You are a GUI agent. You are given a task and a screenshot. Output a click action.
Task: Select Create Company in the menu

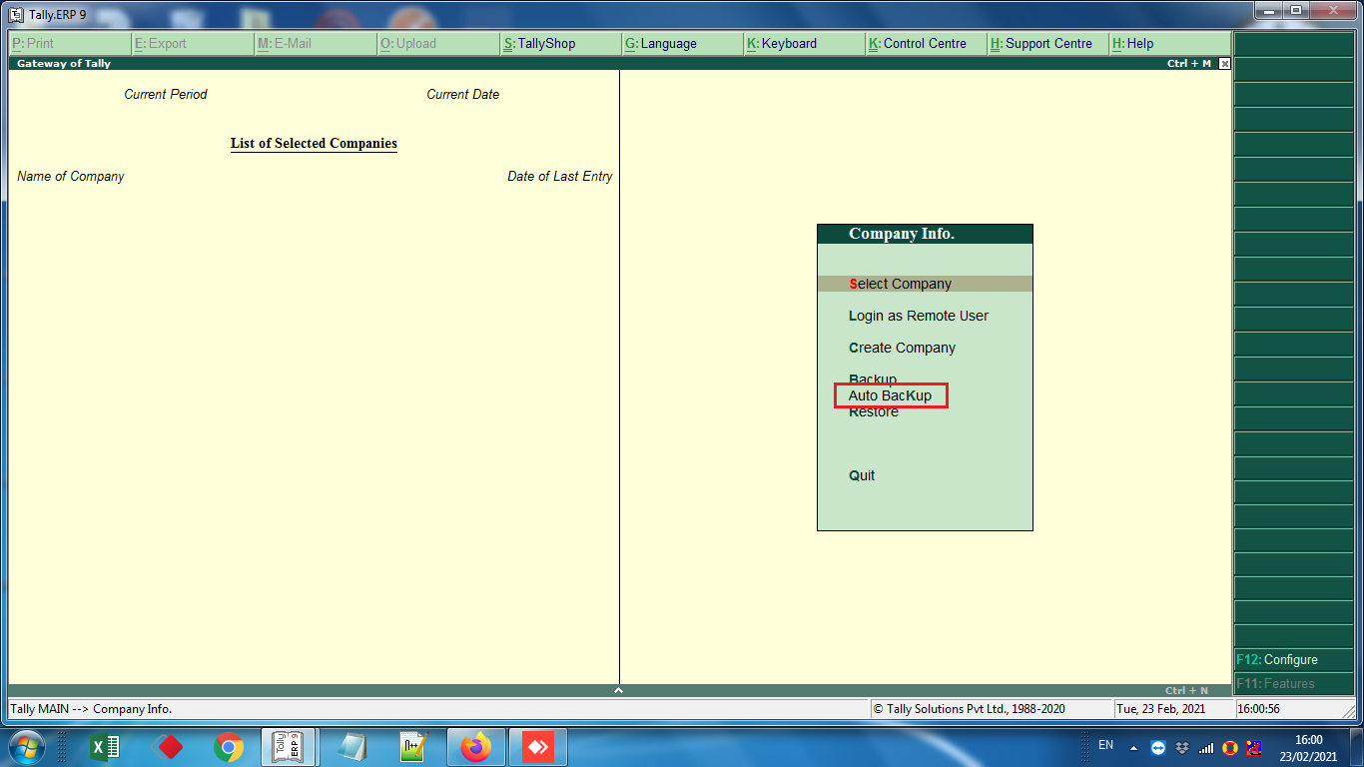(x=902, y=348)
